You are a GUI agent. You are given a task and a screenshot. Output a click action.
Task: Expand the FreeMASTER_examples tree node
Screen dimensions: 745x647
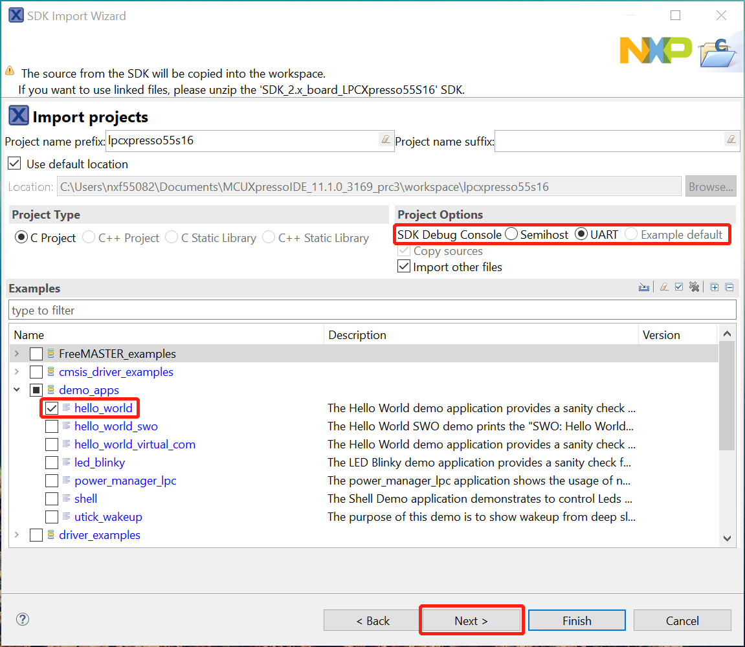[17, 354]
